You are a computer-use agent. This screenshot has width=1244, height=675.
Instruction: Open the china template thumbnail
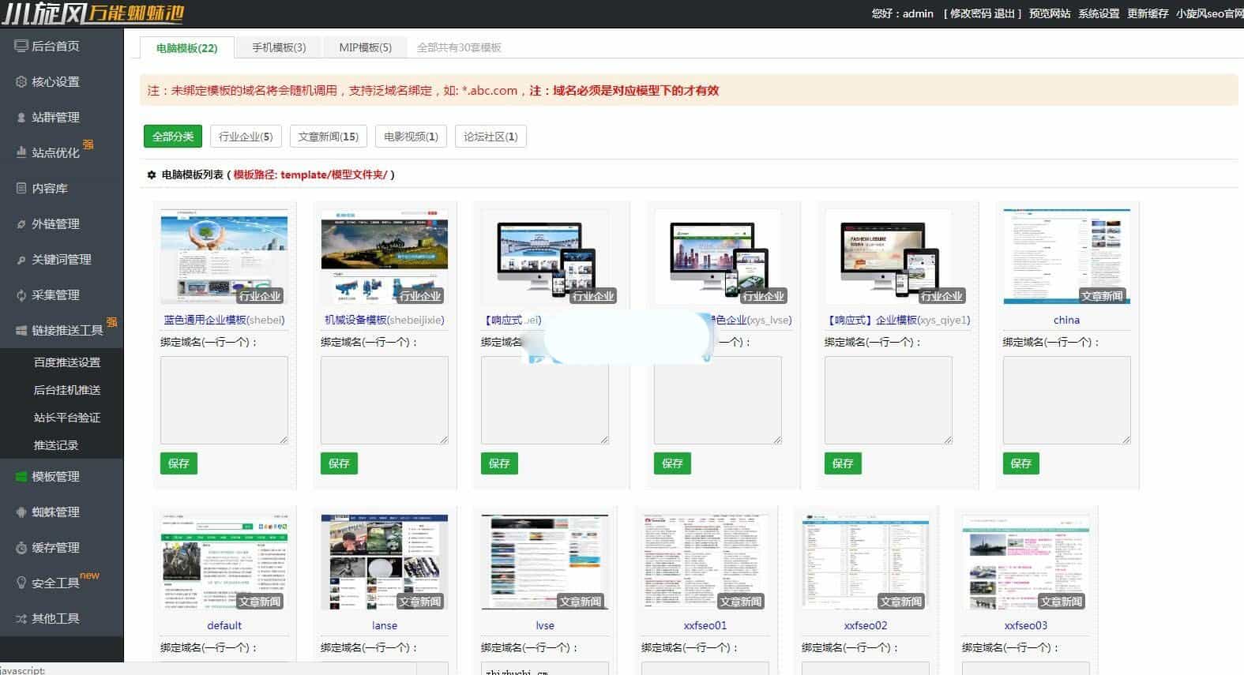(x=1067, y=257)
